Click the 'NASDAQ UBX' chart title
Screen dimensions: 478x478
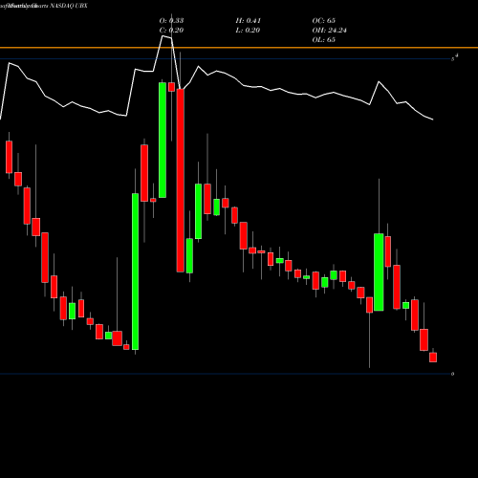click(68, 6)
